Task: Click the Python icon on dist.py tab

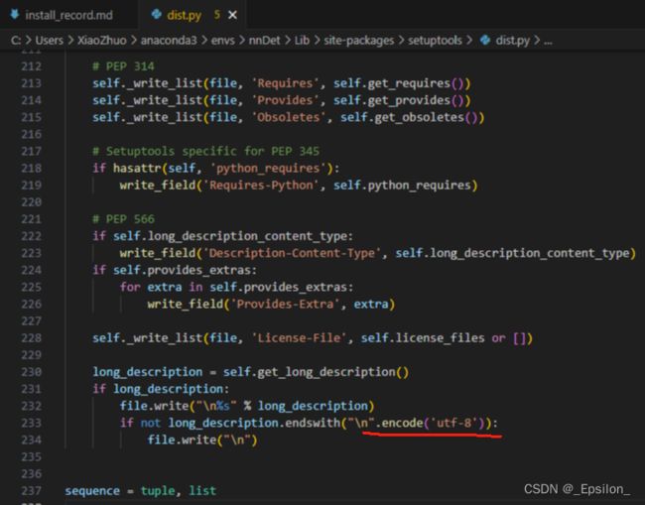Action: pyautogui.click(x=157, y=15)
